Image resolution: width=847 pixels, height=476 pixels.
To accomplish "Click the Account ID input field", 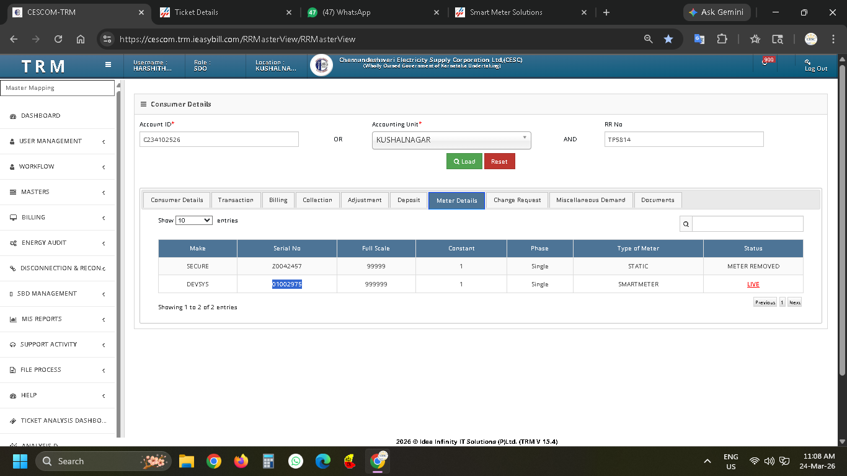I will [x=219, y=139].
